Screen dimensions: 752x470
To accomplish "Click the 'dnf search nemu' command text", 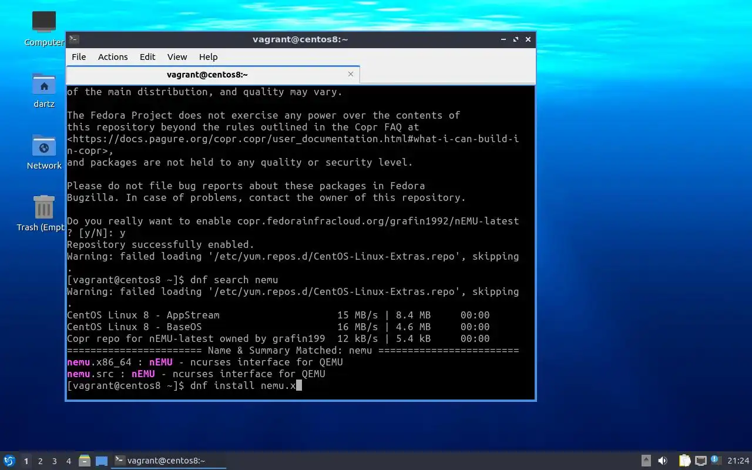I will click(234, 280).
